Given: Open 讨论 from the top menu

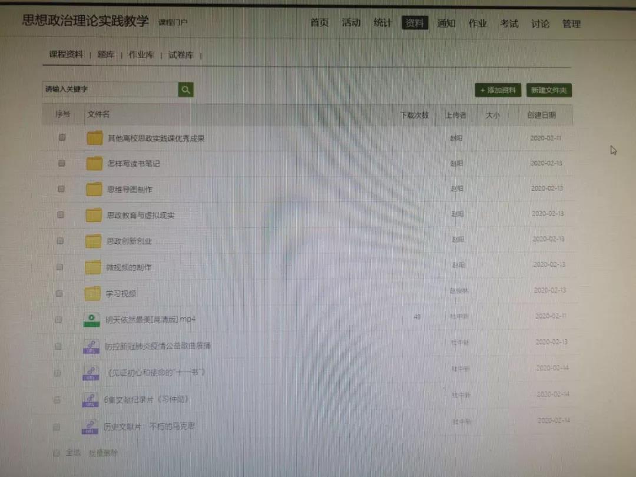Looking at the screenshot, I should pyautogui.click(x=540, y=24).
